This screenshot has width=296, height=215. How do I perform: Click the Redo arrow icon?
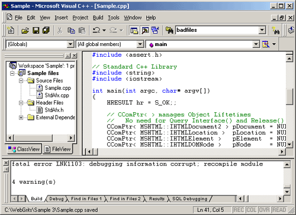tap(113, 30)
